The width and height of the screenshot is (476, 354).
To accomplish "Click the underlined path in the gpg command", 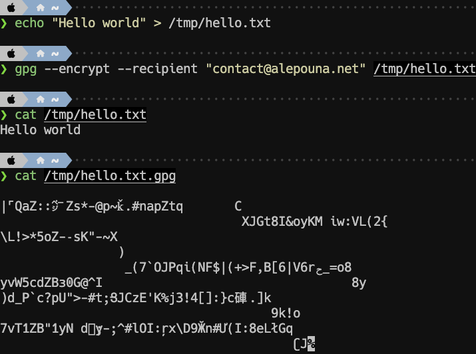I will (425, 69).
